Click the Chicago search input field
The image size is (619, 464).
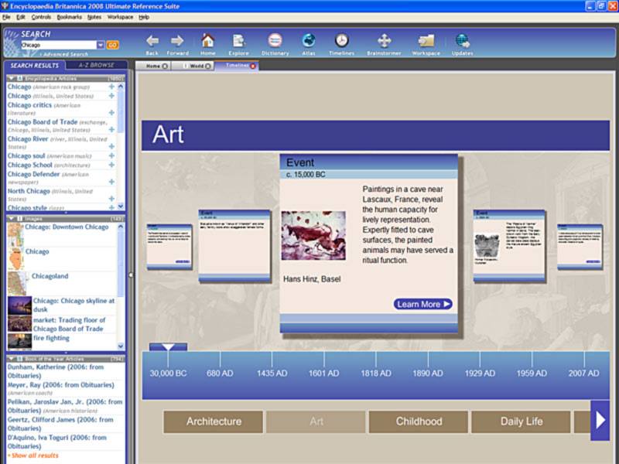(x=59, y=45)
